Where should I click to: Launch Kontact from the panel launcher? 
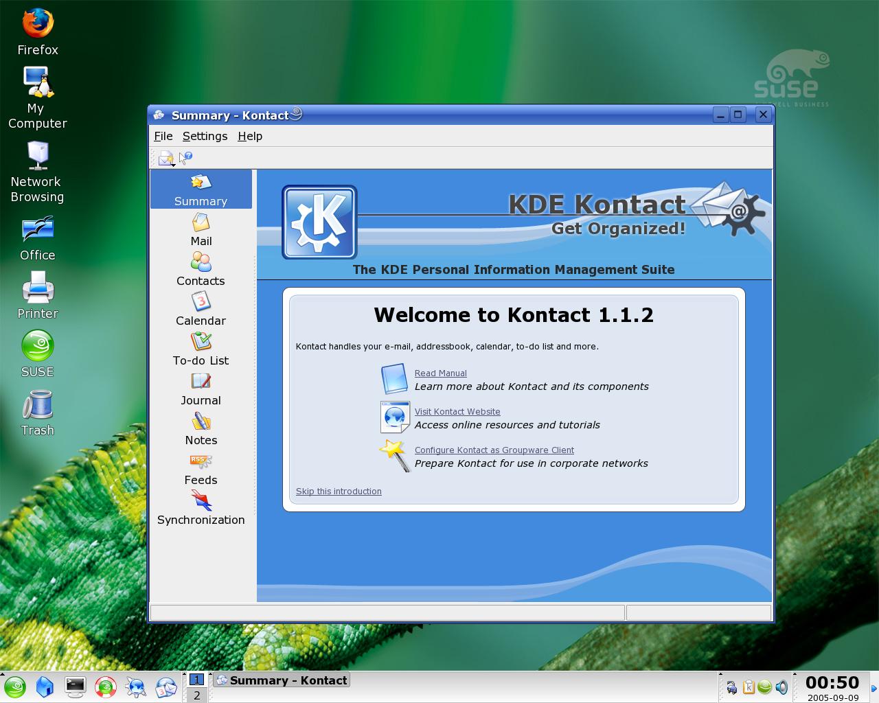tap(166, 687)
